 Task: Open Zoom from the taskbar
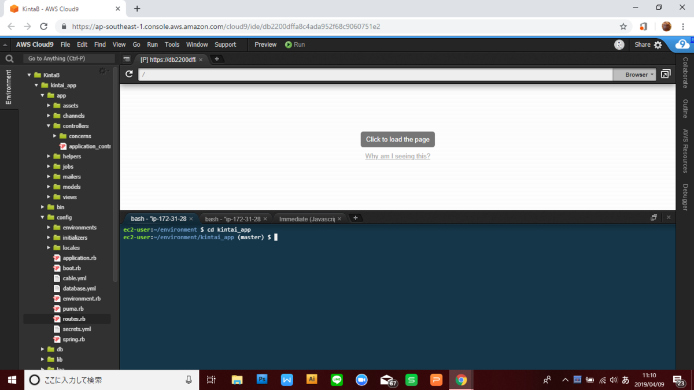361,380
